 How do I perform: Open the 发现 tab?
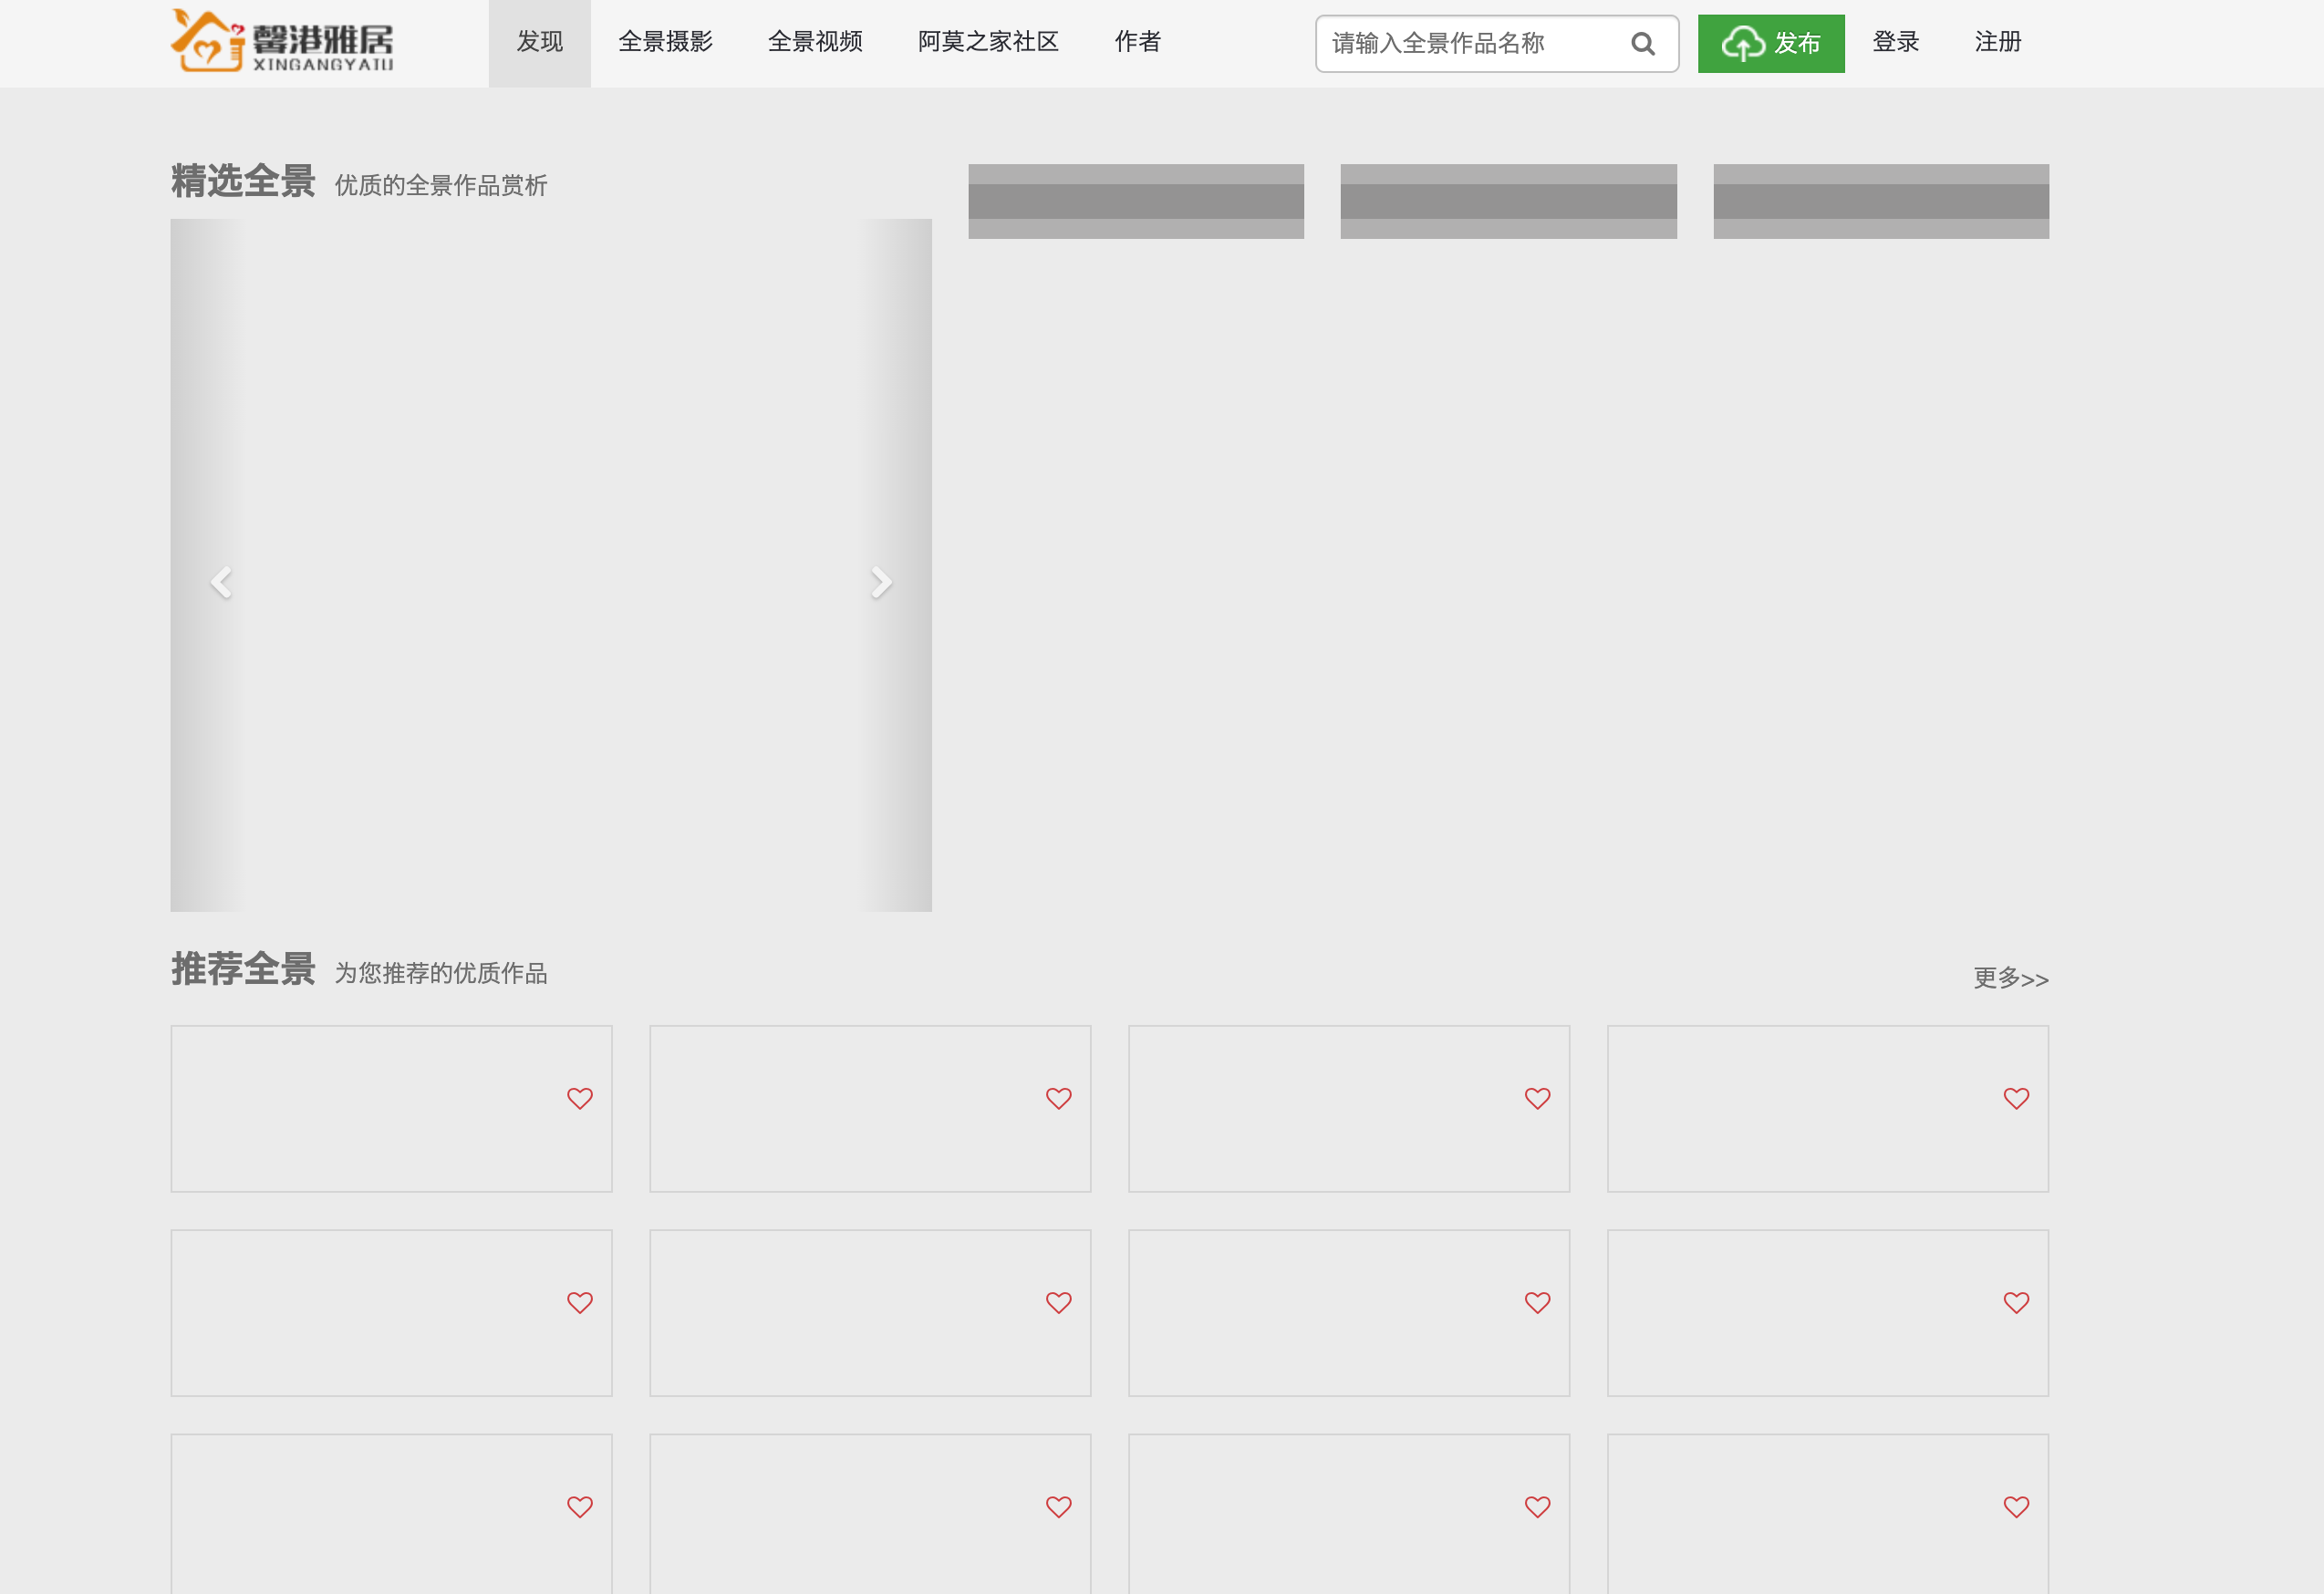click(x=540, y=42)
